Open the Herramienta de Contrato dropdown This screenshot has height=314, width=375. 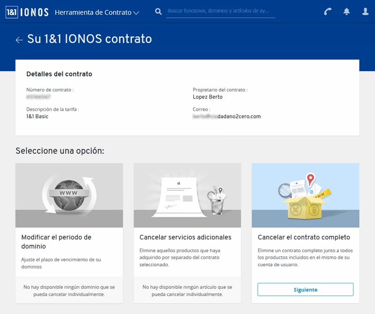click(97, 13)
